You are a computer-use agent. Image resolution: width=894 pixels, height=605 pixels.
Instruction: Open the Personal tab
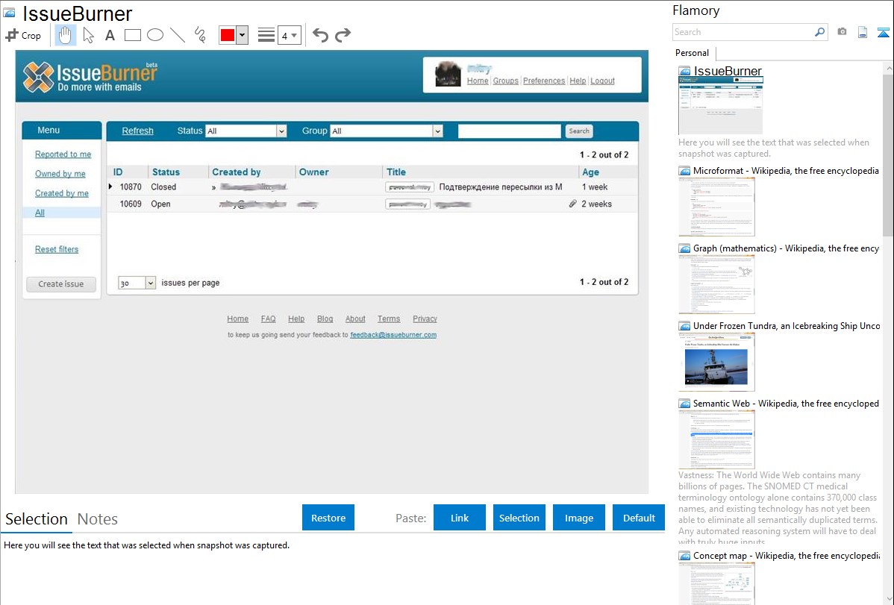(x=693, y=53)
